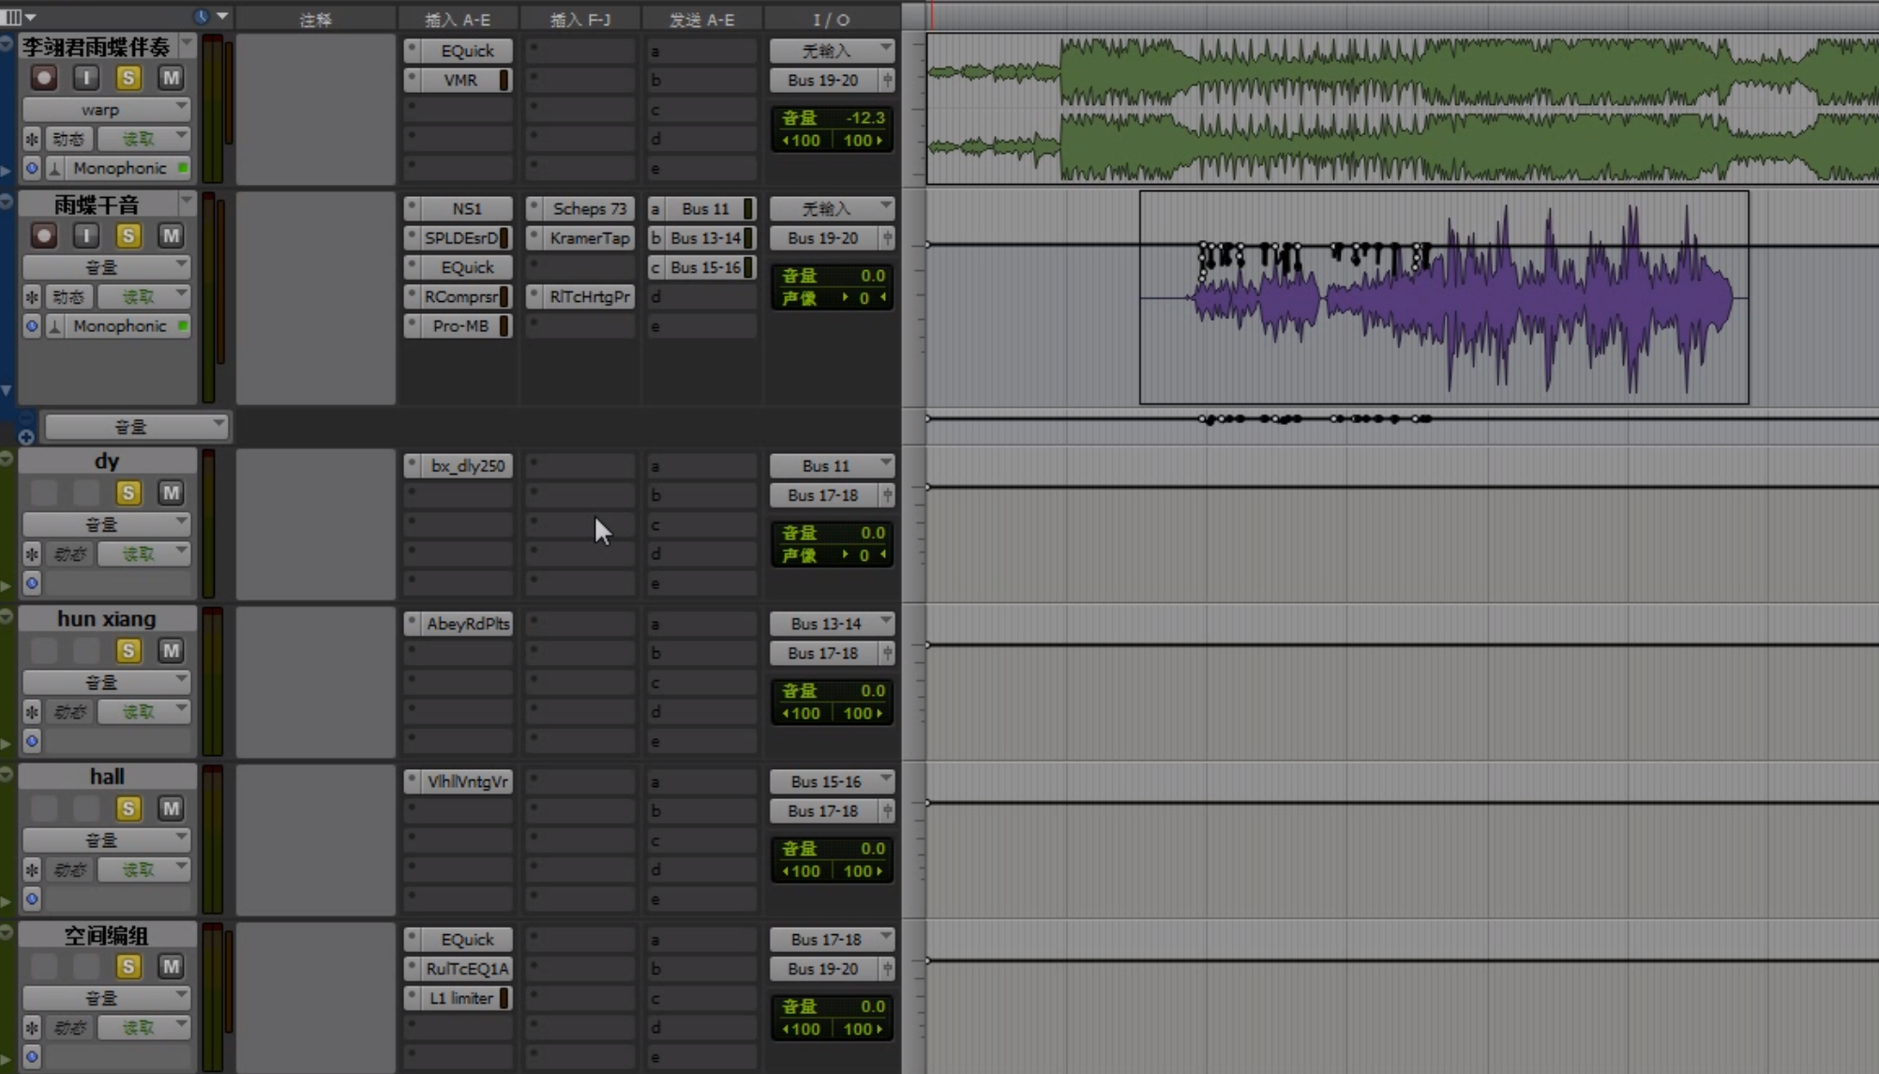Solo the hun xiang track

tap(128, 650)
